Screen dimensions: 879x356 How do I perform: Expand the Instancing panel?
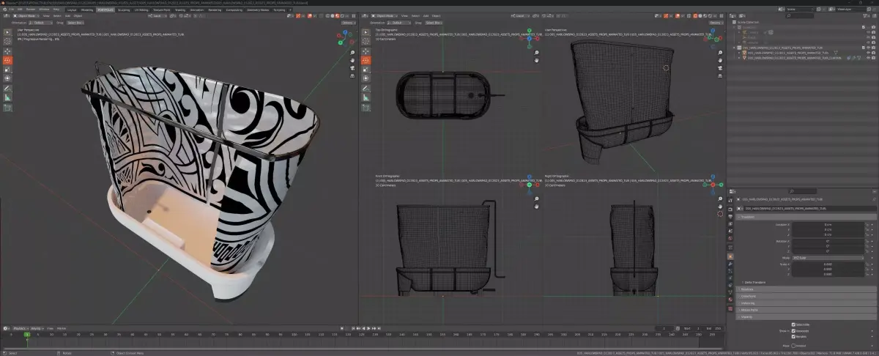coord(806,303)
